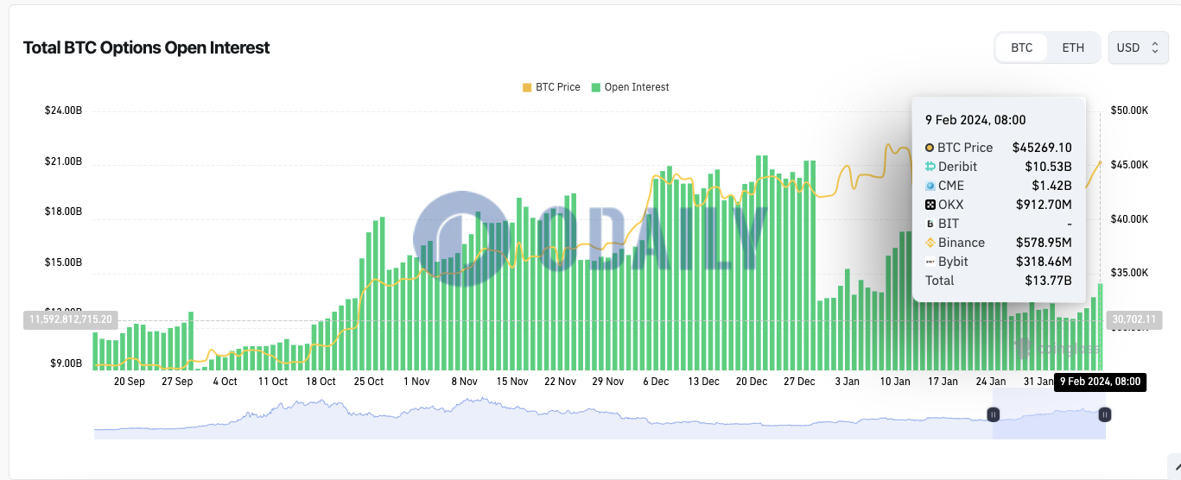Screen dimensions: 1181x480
Task: Click the yellow BTC Price legend swatch
Action: point(527,87)
